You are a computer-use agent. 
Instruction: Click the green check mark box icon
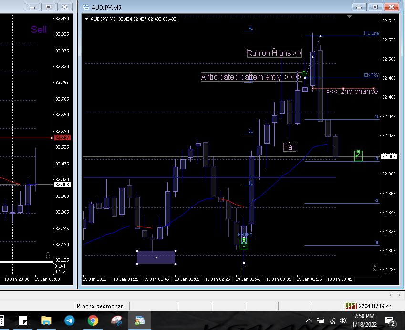(x=358, y=156)
